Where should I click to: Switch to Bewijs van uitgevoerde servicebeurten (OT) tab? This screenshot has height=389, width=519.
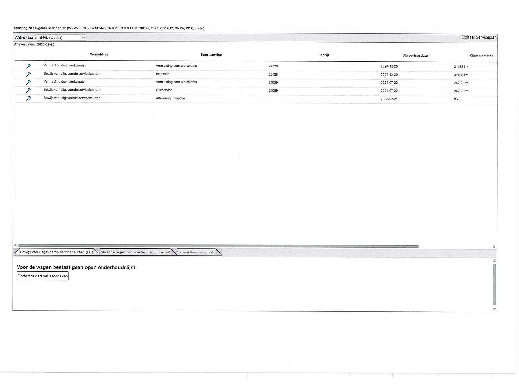pos(56,252)
